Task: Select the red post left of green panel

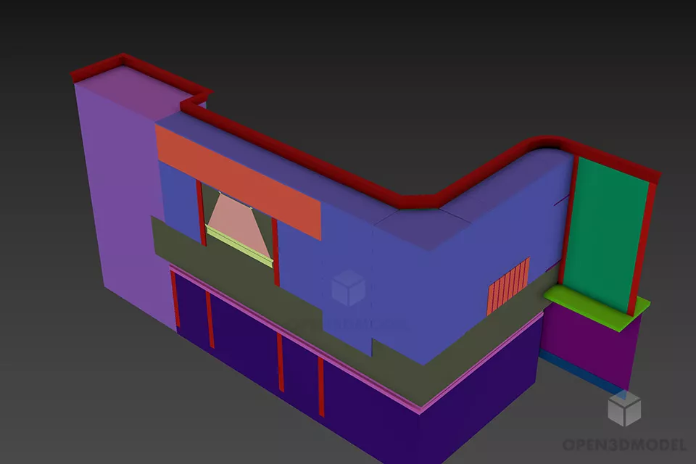Action: [x=568, y=217]
